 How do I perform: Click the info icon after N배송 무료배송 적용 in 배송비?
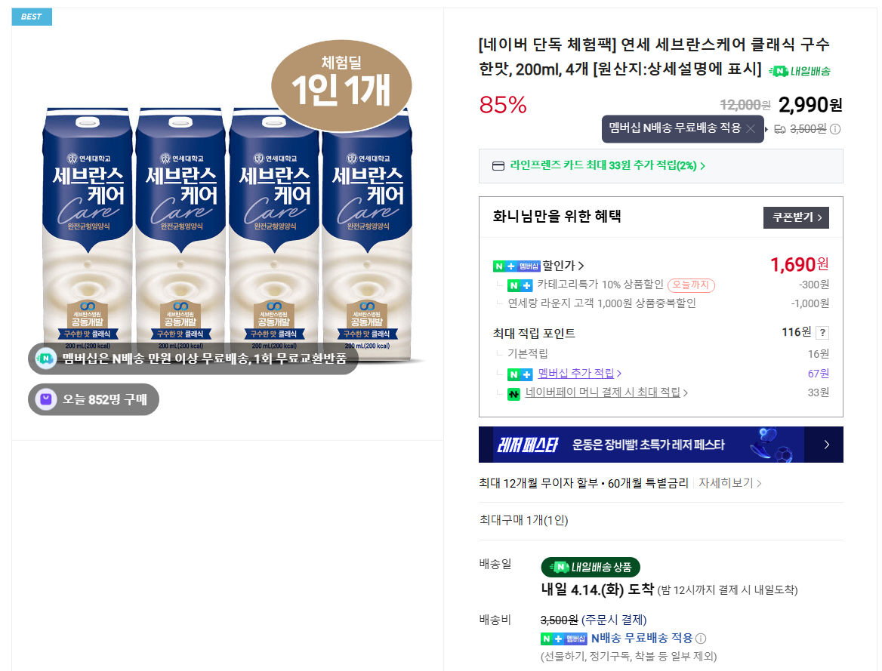[699, 638]
